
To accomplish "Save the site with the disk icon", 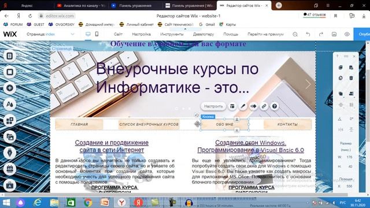I will pyautogui.click(x=334, y=34).
